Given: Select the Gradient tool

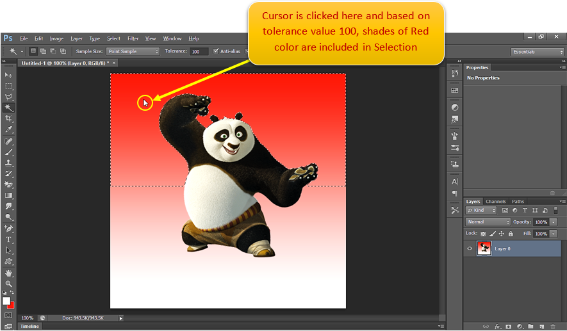Looking at the screenshot, I should point(8,195).
